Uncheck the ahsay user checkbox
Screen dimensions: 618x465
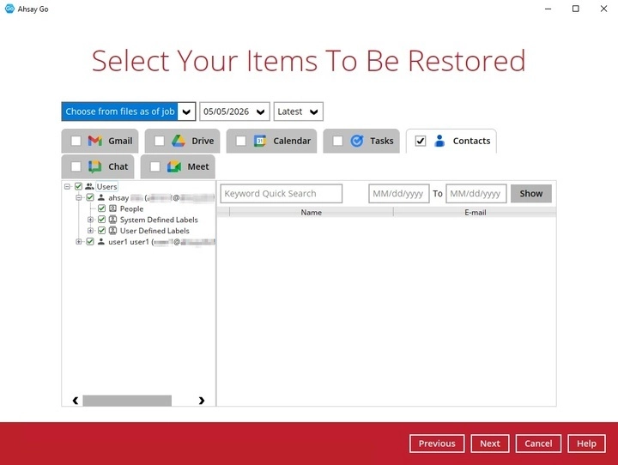(x=90, y=197)
